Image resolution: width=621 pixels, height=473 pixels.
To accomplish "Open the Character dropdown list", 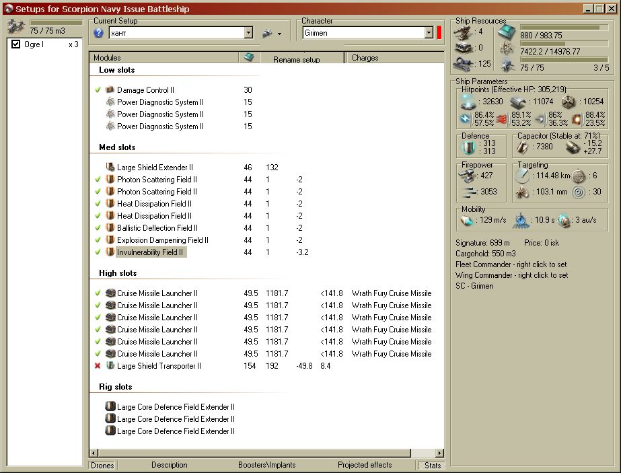I will (x=429, y=33).
